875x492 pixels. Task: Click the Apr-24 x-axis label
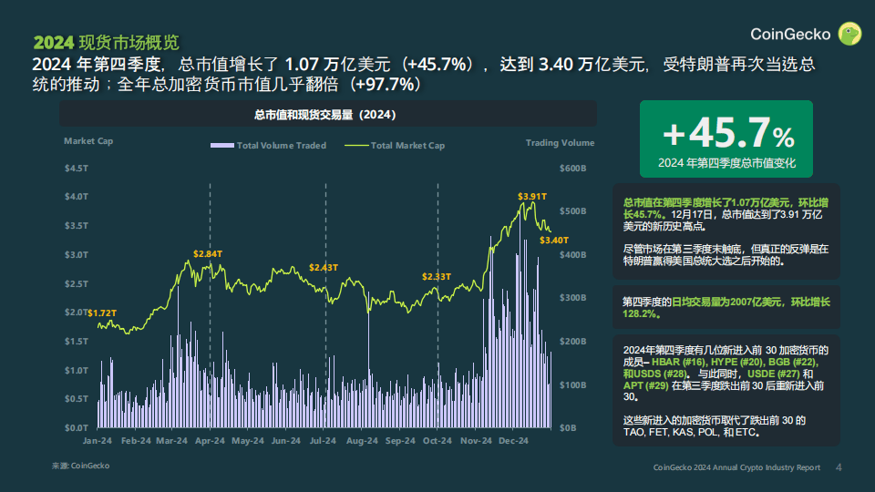tap(210, 441)
